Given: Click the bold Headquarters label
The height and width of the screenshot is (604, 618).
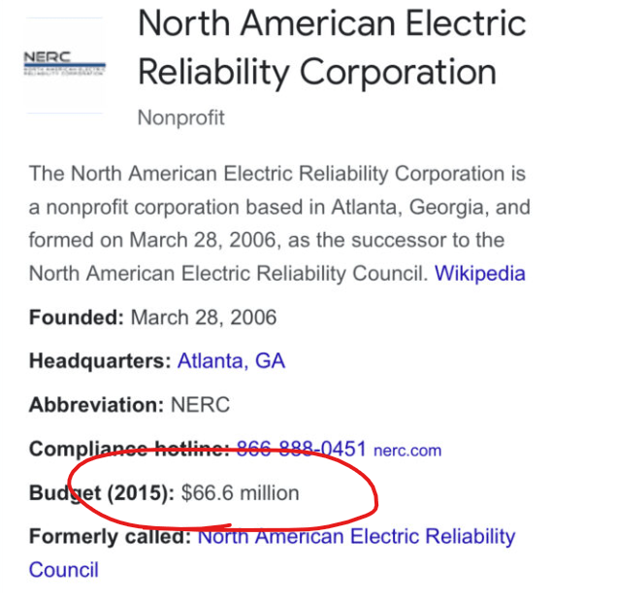Looking at the screenshot, I should (100, 361).
